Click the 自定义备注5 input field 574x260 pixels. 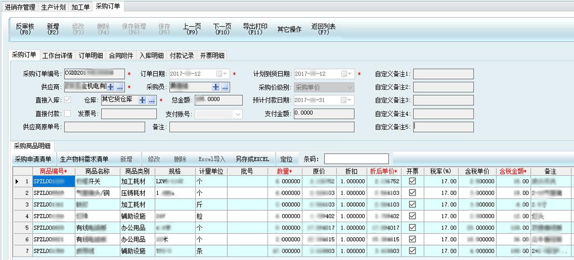pos(443,127)
